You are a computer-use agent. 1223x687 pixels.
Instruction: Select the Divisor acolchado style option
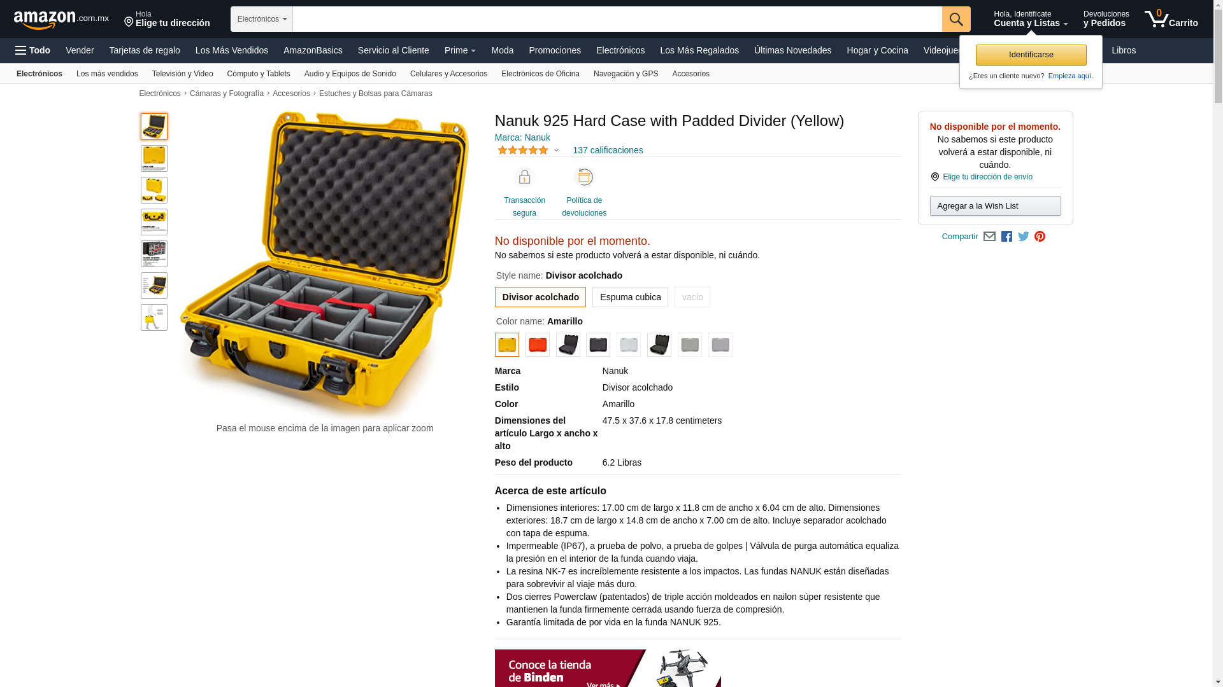540,297
